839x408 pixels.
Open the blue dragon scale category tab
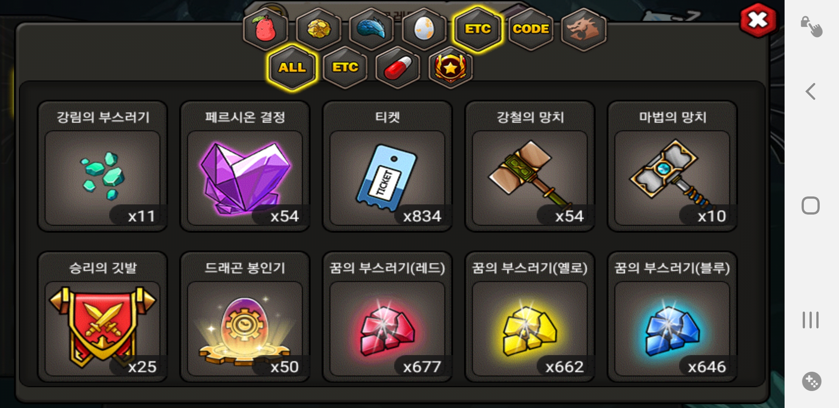coord(372,29)
